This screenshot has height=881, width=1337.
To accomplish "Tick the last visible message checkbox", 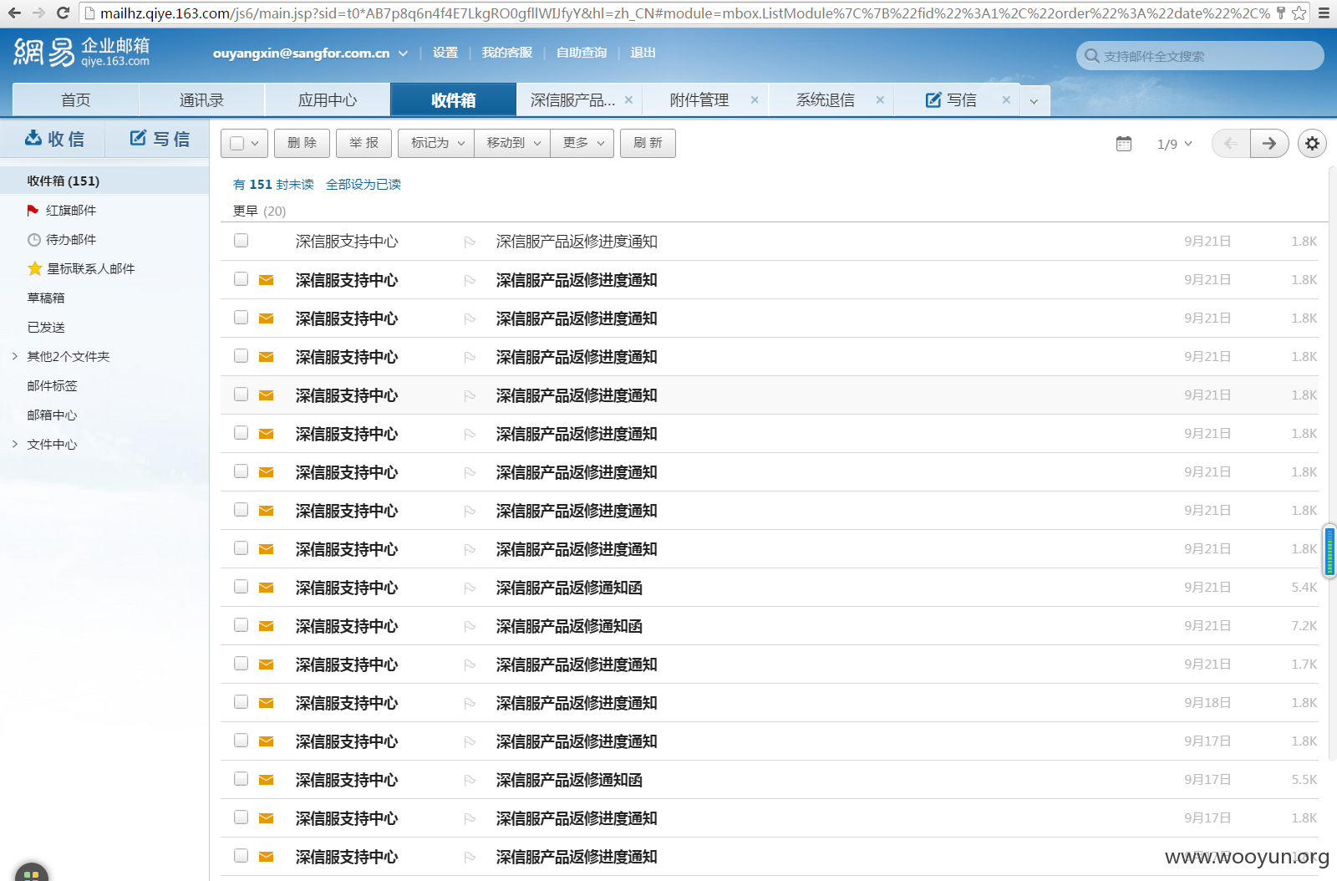I will (241, 856).
